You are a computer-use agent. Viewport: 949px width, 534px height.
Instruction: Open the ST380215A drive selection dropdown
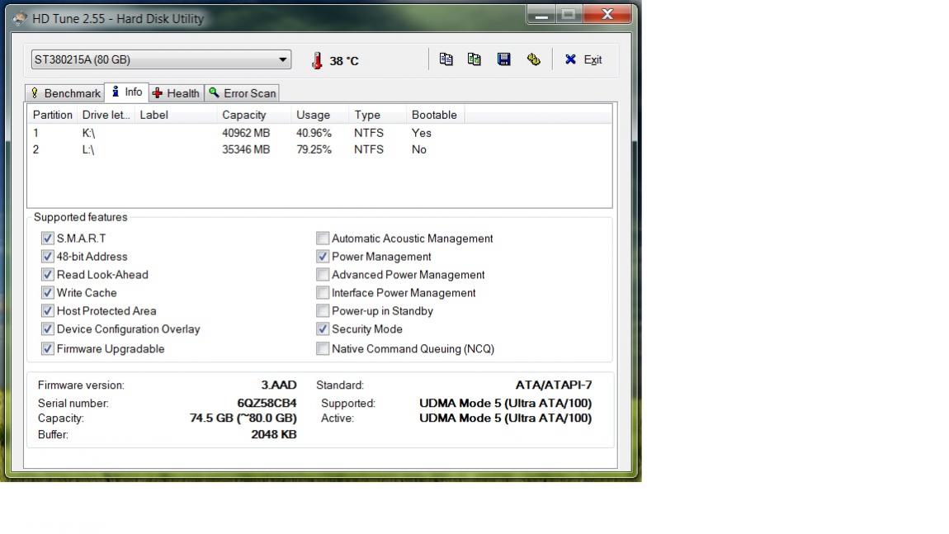click(161, 59)
